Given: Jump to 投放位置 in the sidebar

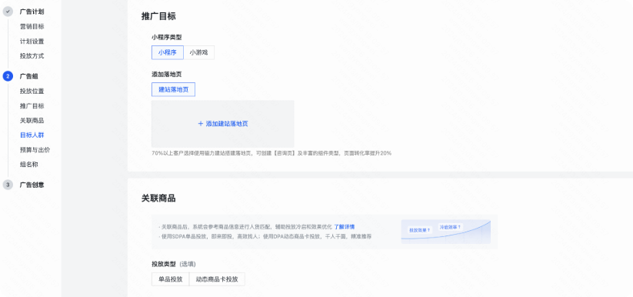Looking at the screenshot, I should click(32, 91).
